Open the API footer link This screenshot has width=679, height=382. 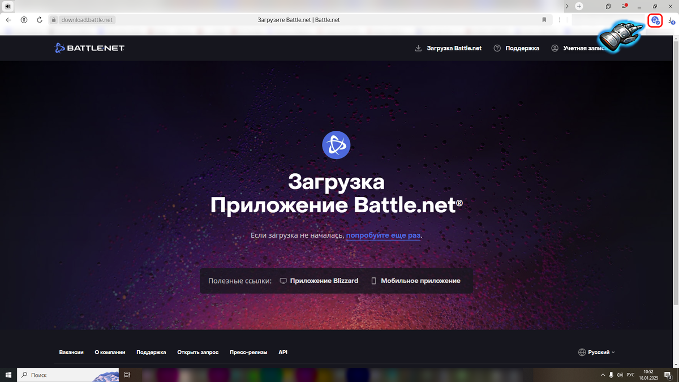[283, 352]
